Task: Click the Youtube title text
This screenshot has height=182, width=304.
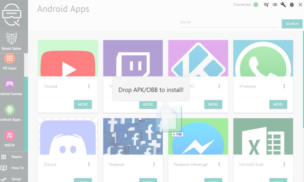Action: point(50,86)
